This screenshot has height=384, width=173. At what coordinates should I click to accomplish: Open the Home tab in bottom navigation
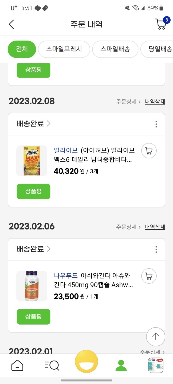[17, 365]
